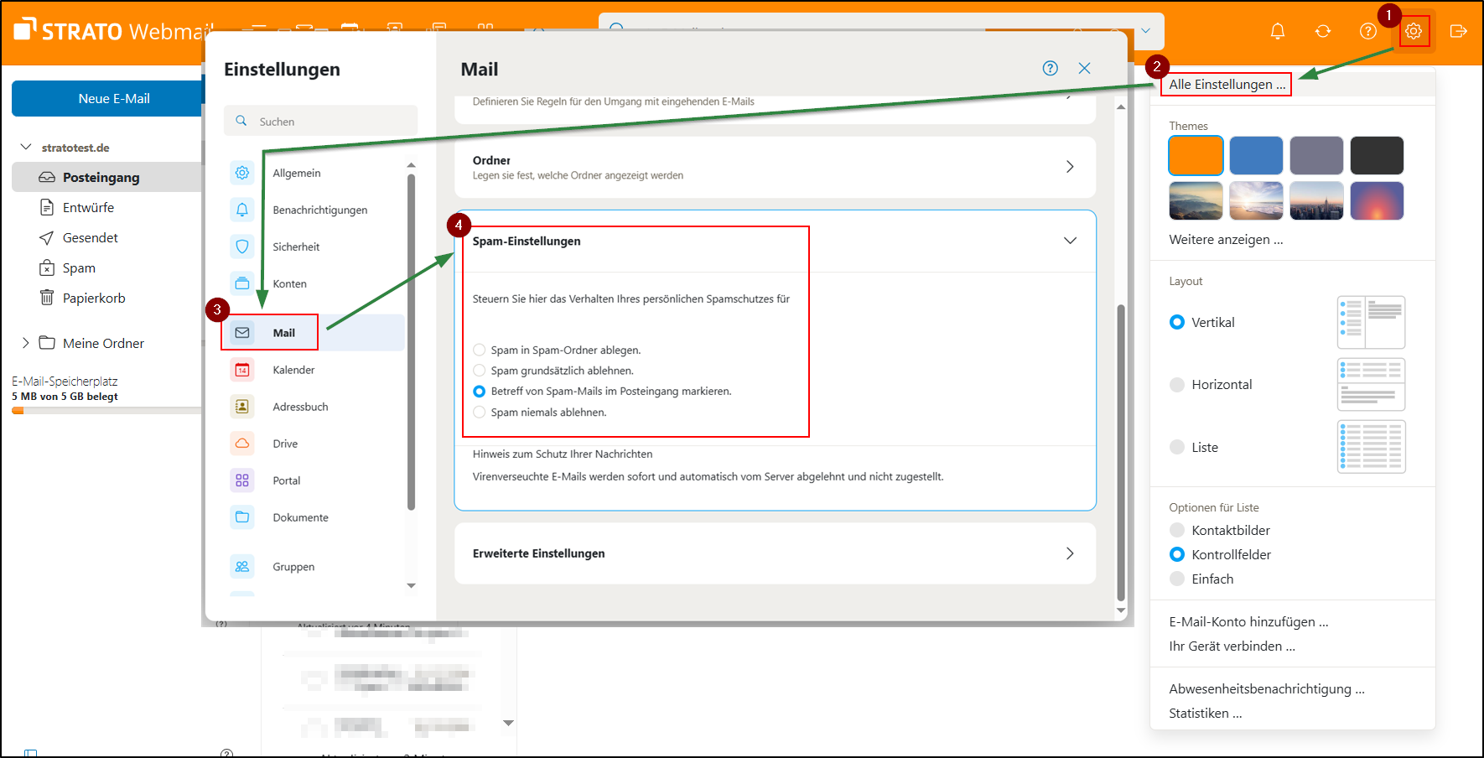Open Abwesenheitsbenachrichtigung menu entry
This screenshot has height=758, width=1484.
[1266, 689]
